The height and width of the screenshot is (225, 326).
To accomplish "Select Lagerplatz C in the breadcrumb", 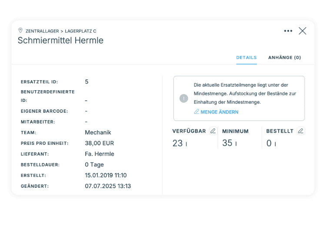I will (x=80, y=31).
